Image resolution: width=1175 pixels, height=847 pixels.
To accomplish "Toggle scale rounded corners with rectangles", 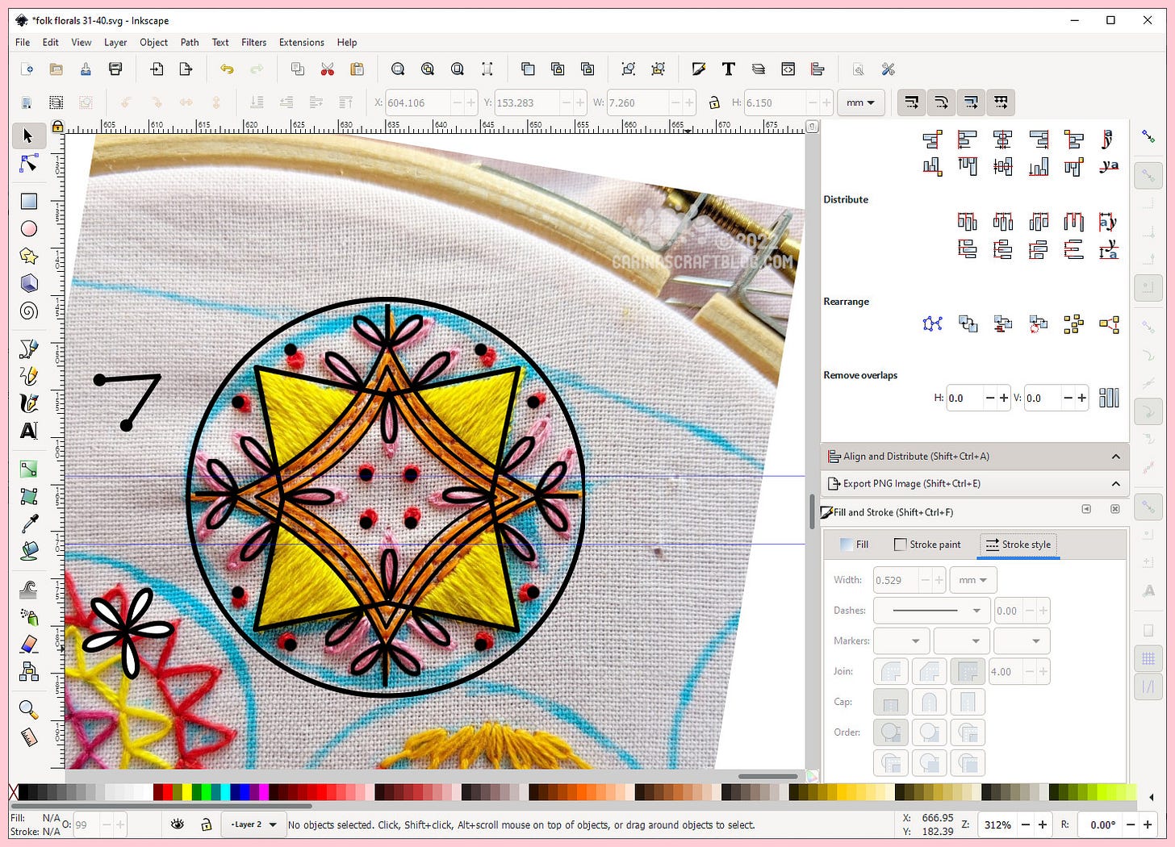I will click(942, 102).
